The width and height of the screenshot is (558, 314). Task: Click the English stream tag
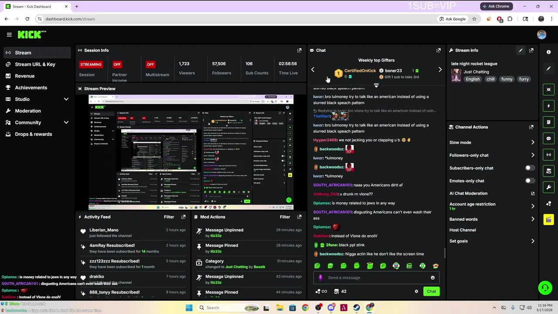(473, 79)
